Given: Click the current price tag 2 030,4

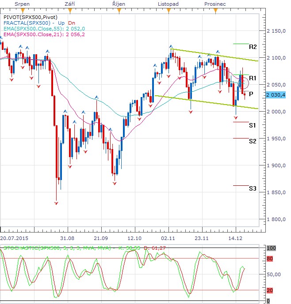Looking at the screenshot, I should (276, 94).
